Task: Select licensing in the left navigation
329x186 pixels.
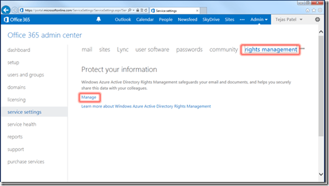Action: tap(16, 100)
